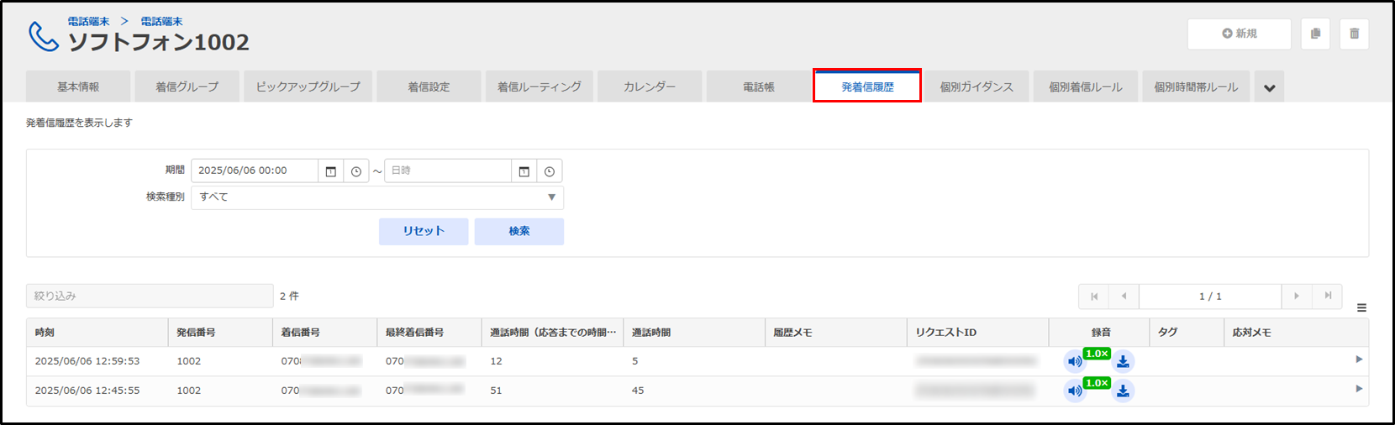Open clock time picker for start date
1395x425 pixels.
coord(356,171)
